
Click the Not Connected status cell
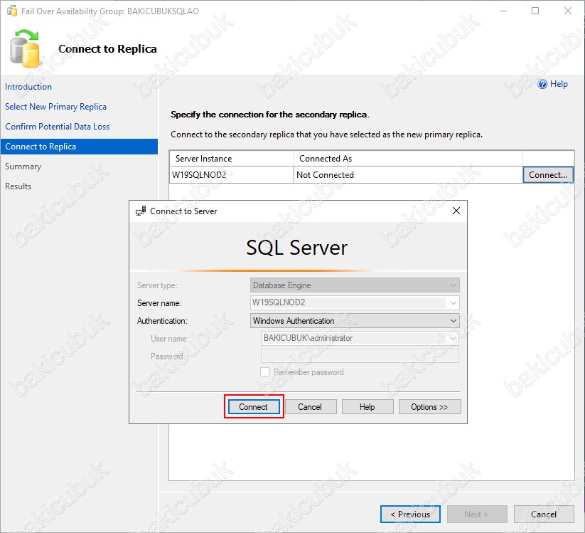408,175
